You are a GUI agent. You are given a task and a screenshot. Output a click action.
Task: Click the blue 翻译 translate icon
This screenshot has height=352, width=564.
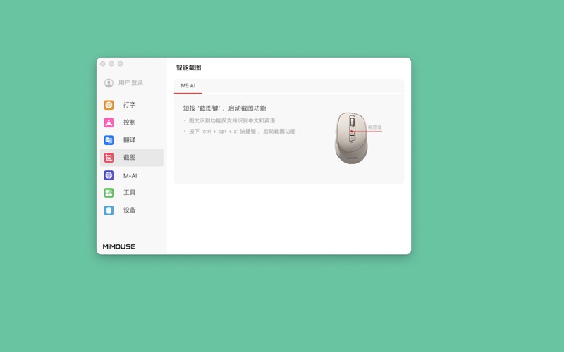click(109, 140)
